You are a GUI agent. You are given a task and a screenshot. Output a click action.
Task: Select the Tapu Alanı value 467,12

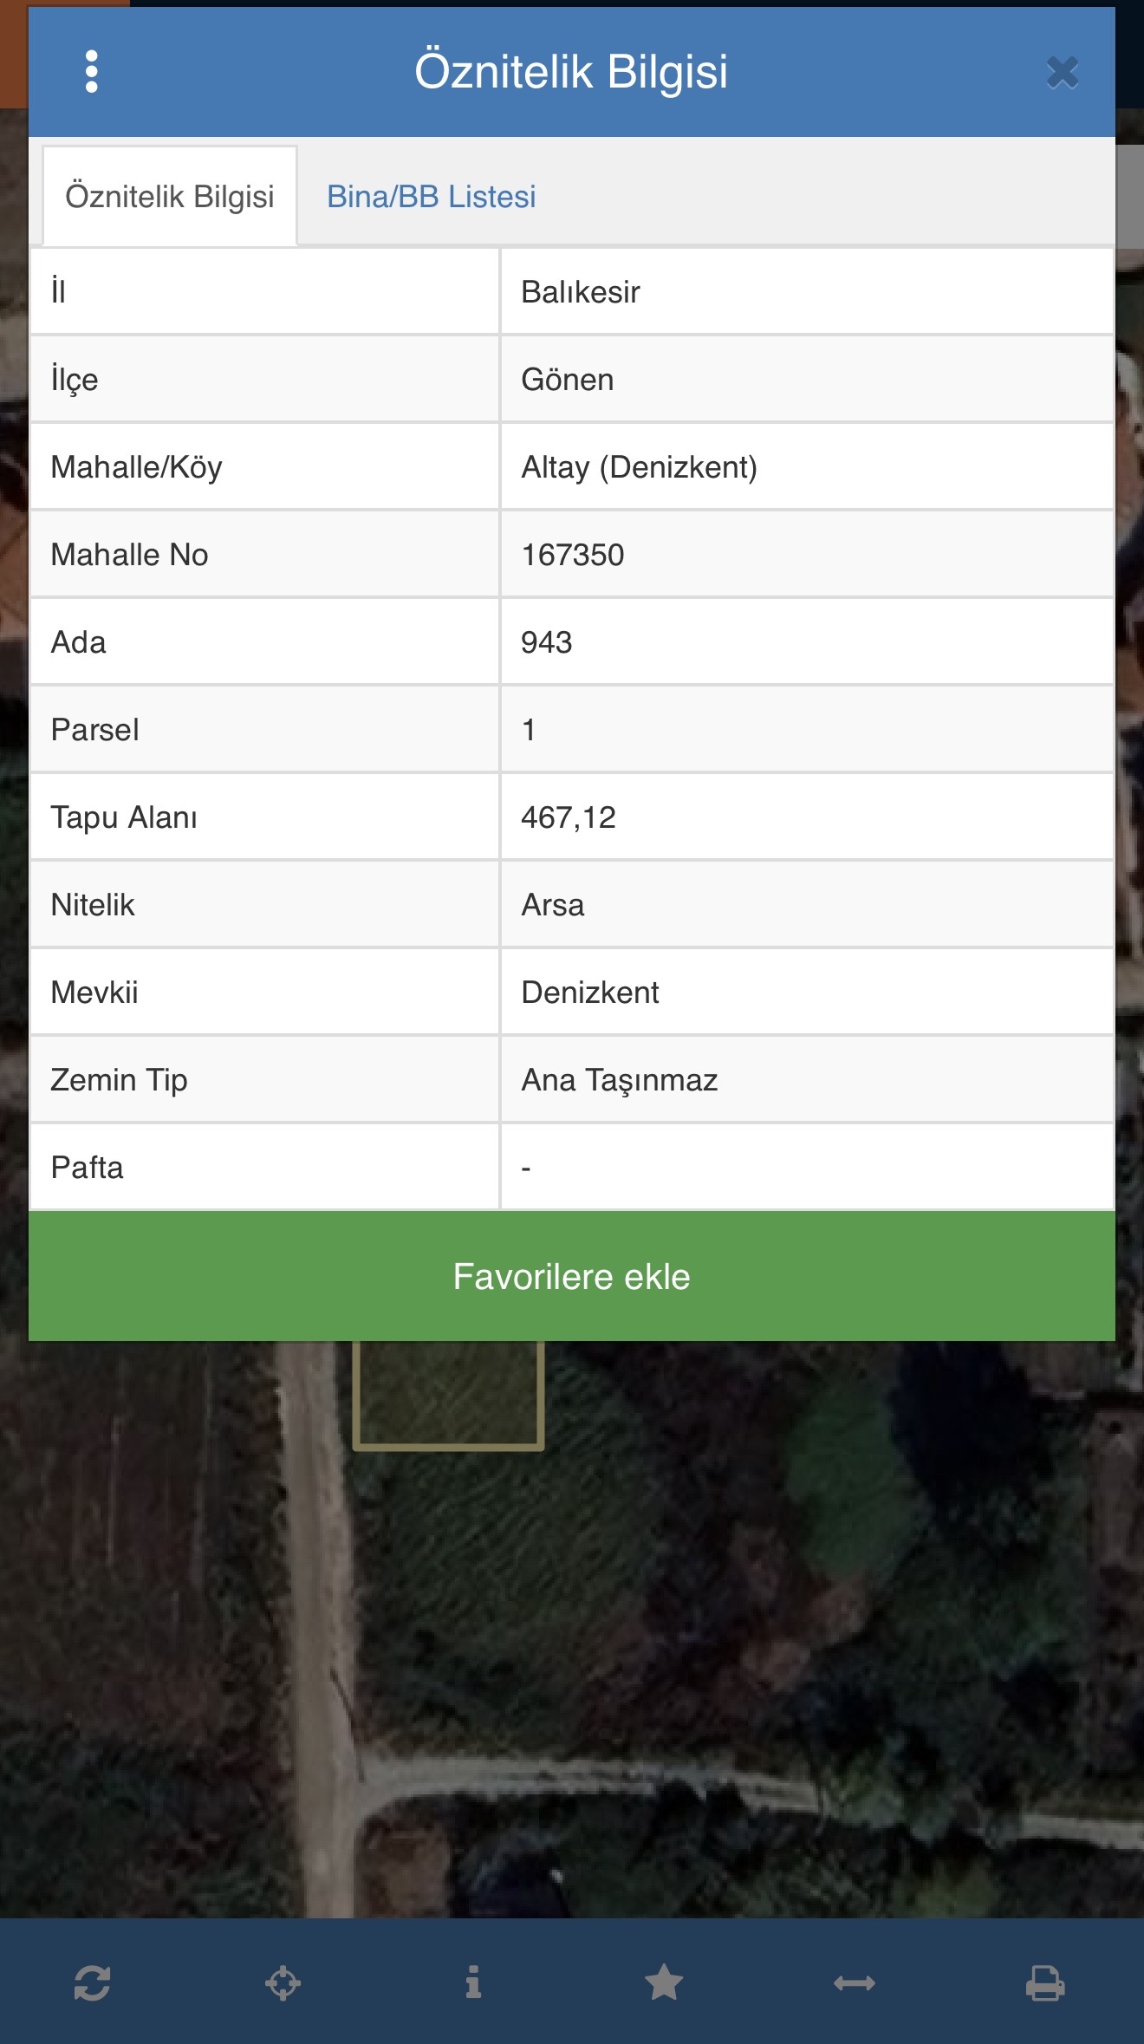click(x=569, y=817)
